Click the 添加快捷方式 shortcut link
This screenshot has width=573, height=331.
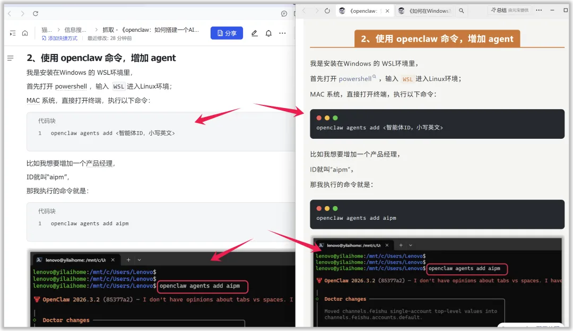click(x=59, y=38)
